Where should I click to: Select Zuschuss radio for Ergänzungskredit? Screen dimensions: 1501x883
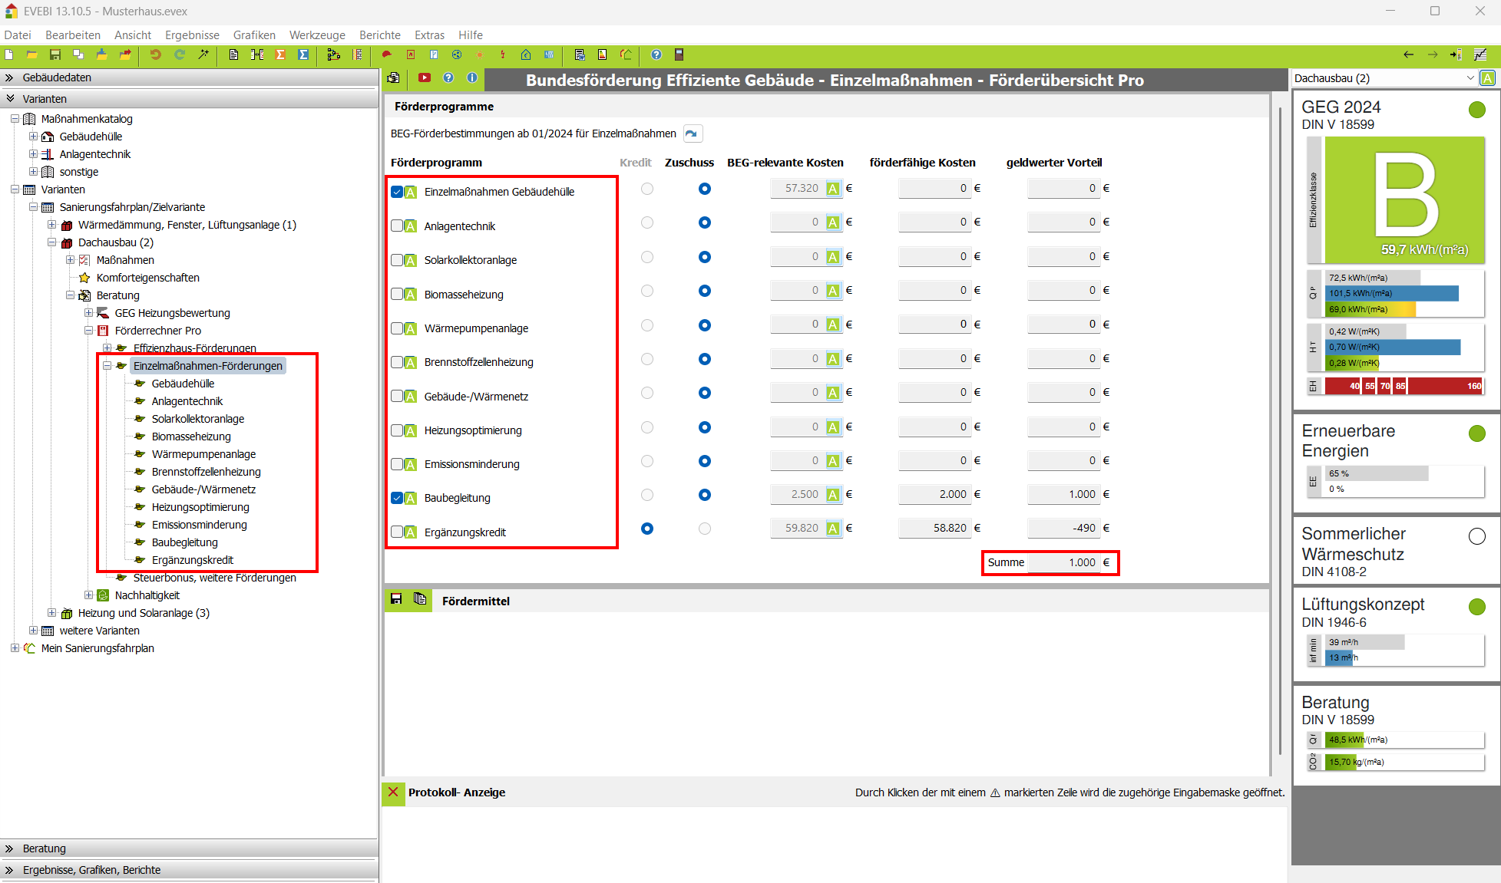705,529
